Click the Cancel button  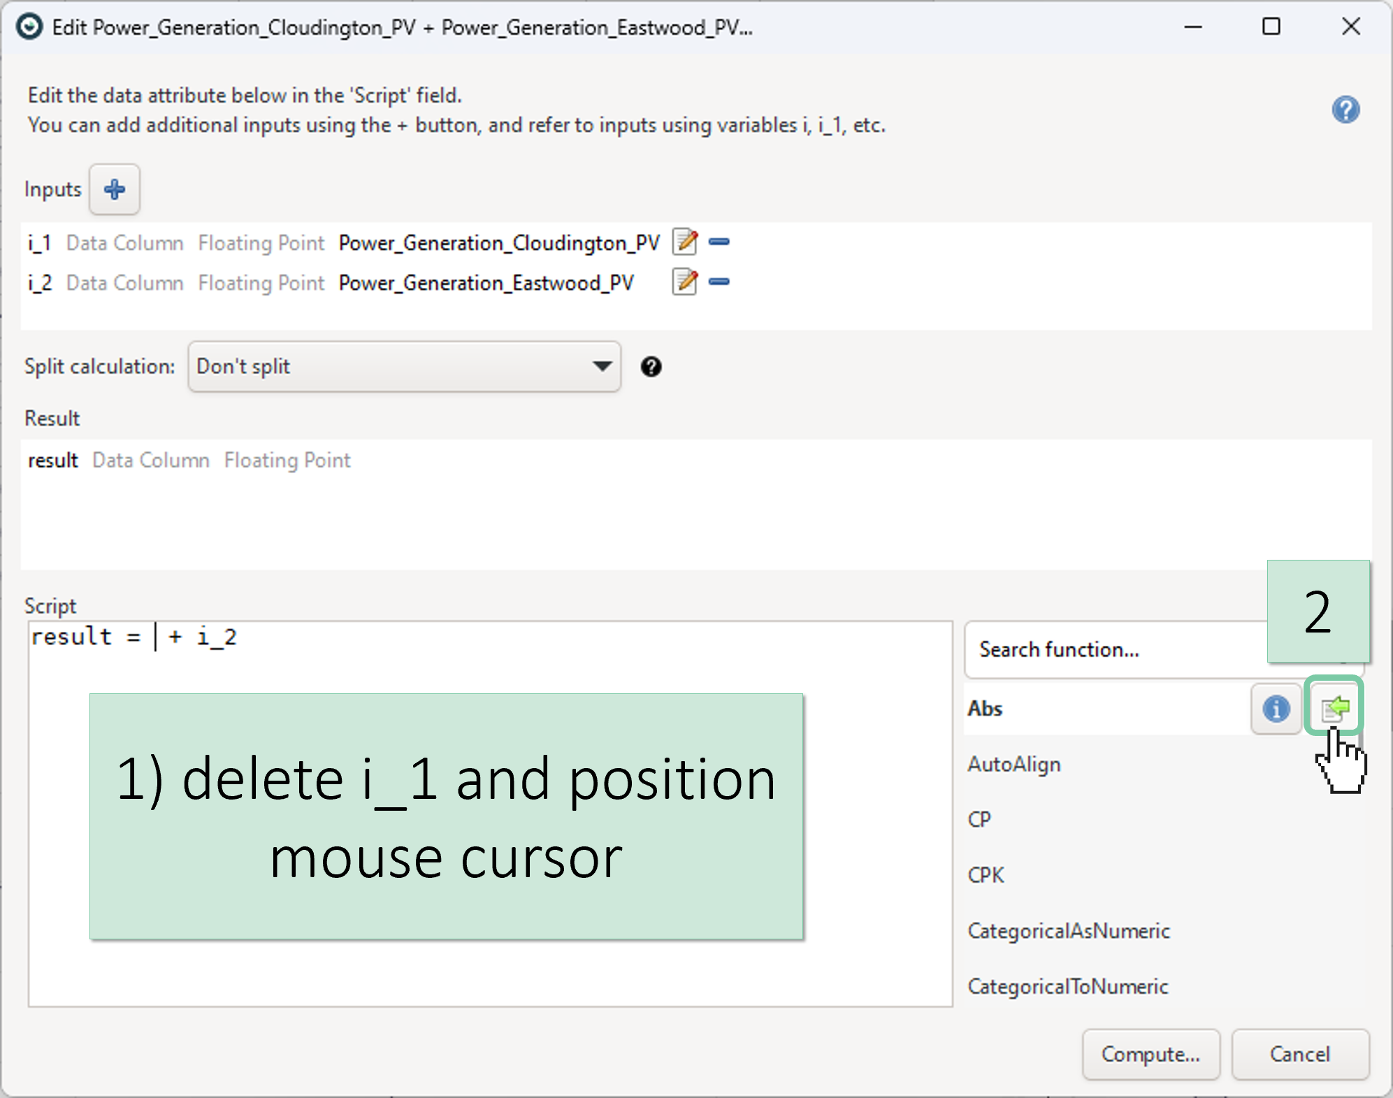[1300, 1054]
